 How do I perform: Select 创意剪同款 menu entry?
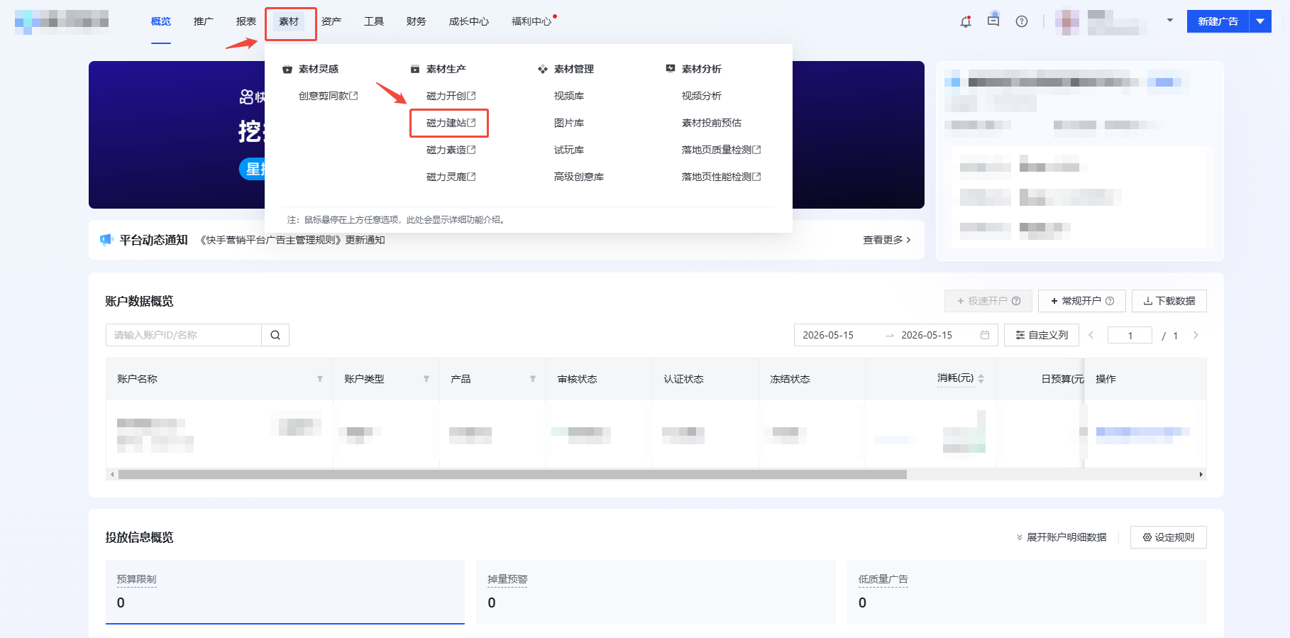coord(328,96)
